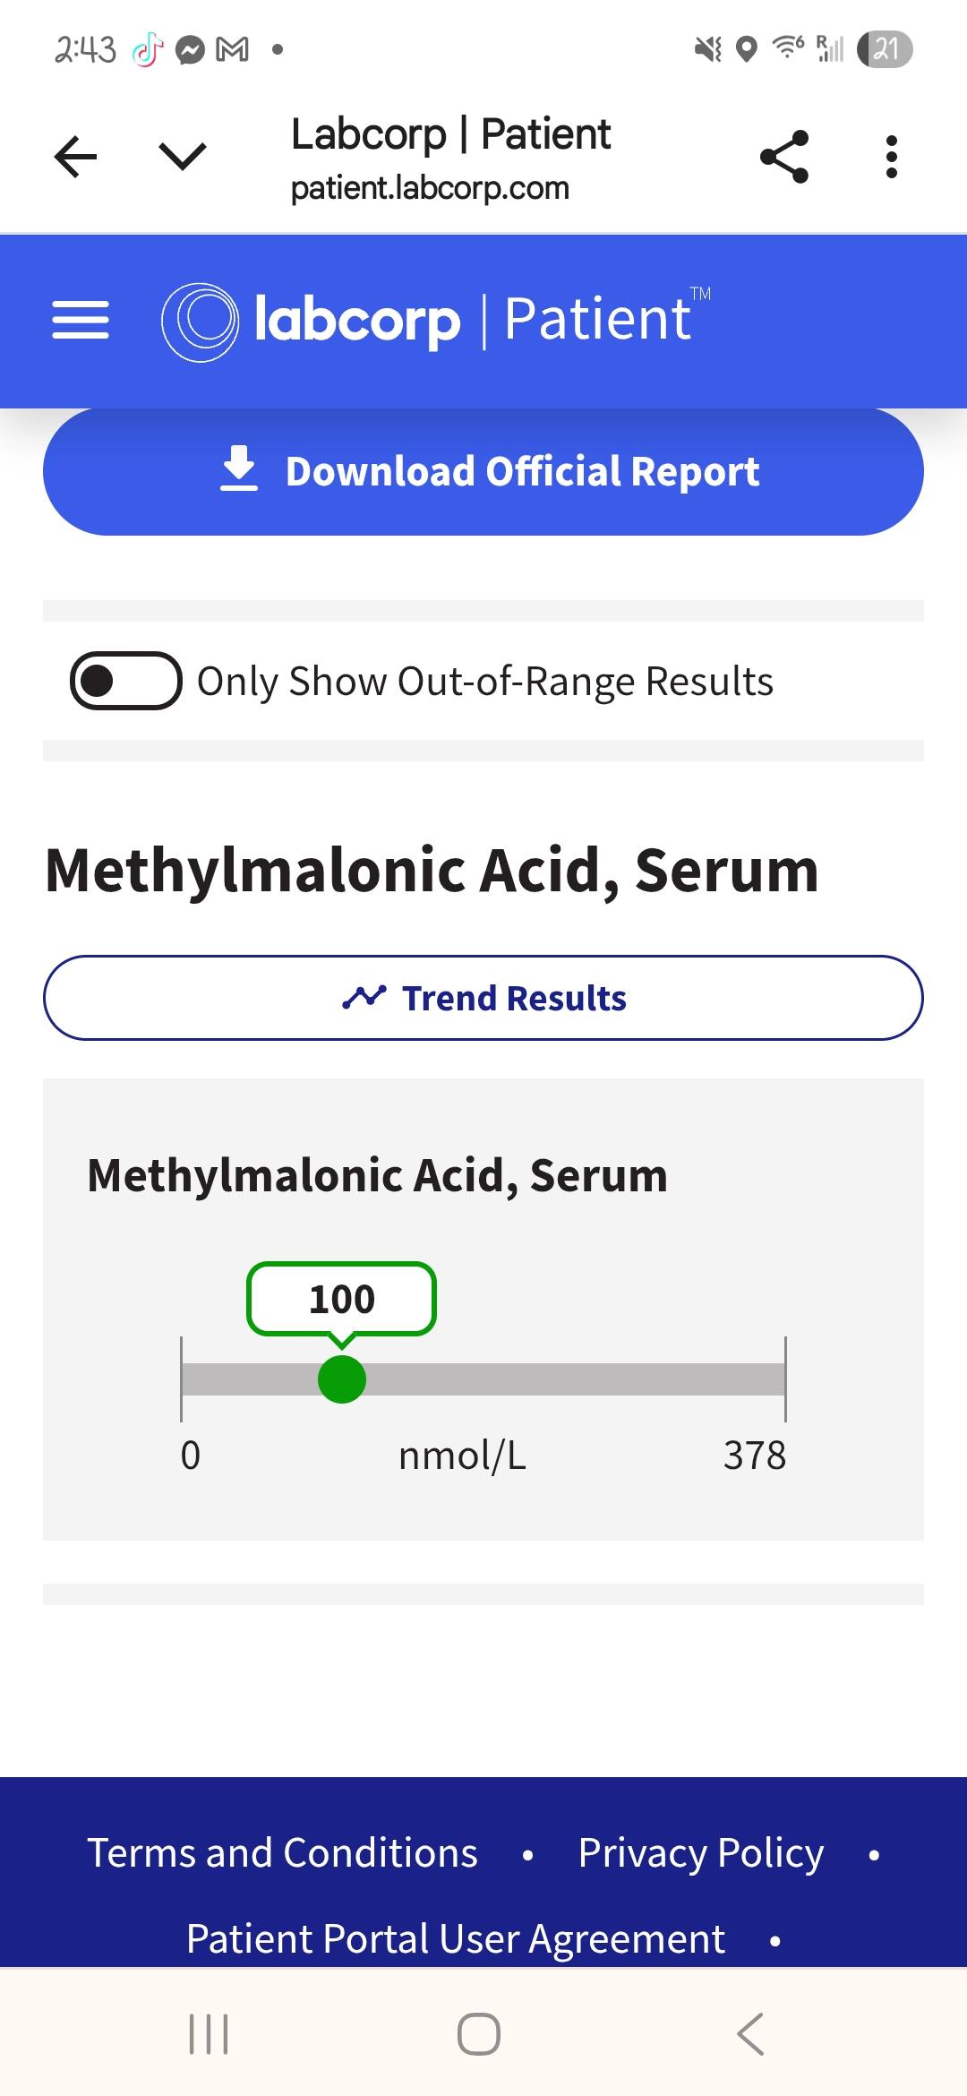Open the Privacy Policy link
This screenshot has height=2096, width=967.
tap(701, 1852)
